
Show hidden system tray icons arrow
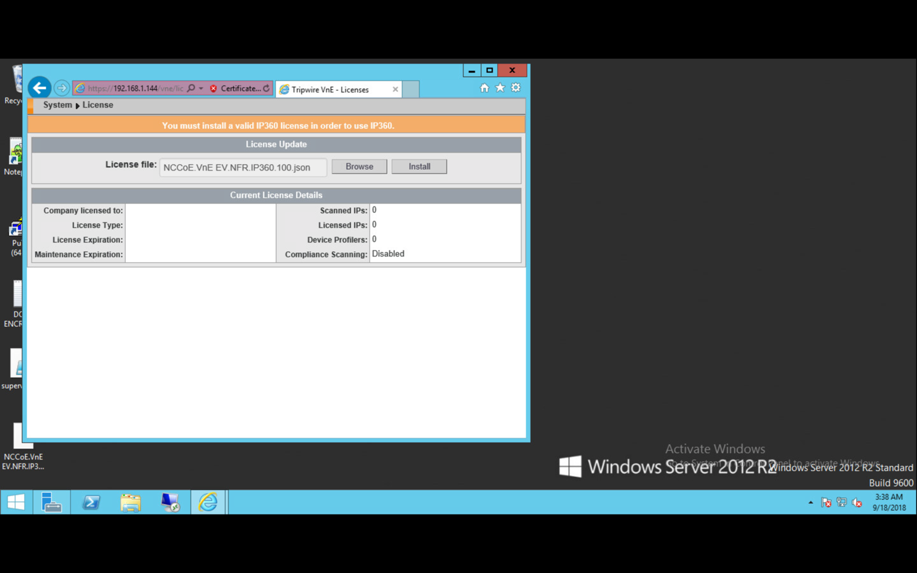click(811, 503)
